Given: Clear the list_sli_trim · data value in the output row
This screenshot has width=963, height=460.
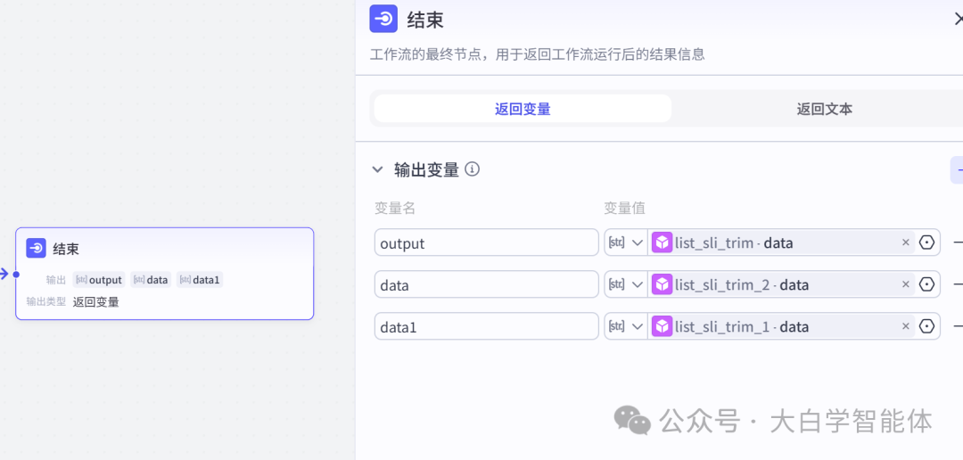Looking at the screenshot, I should (905, 242).
